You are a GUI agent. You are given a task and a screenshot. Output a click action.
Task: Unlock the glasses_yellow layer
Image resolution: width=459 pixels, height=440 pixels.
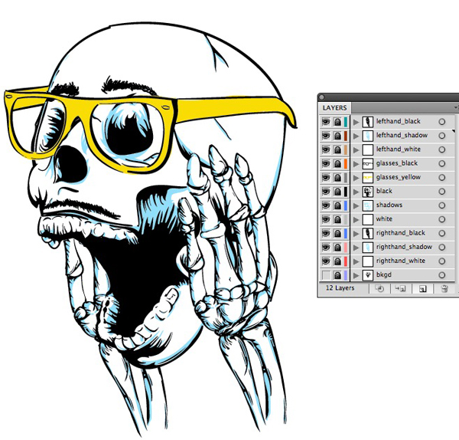coord(337,178)
